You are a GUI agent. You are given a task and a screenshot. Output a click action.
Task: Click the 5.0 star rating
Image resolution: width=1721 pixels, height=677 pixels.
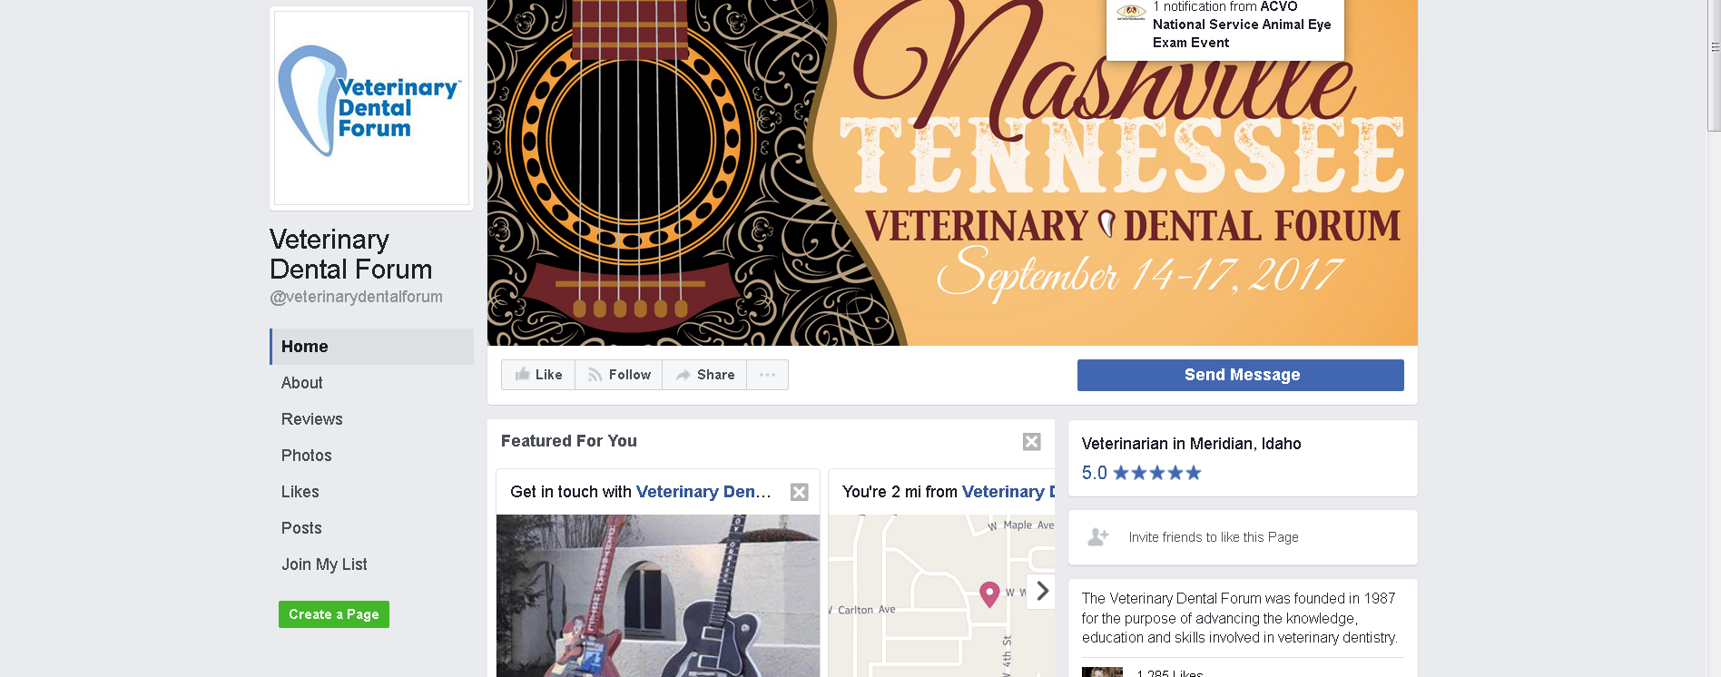pyautogui.click(x=1141, y=473)
